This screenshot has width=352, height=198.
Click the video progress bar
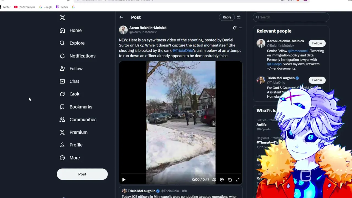coord(181,173)
